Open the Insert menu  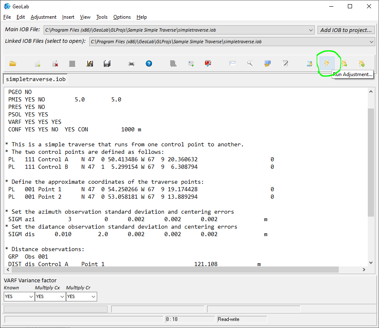pos(68,17)
